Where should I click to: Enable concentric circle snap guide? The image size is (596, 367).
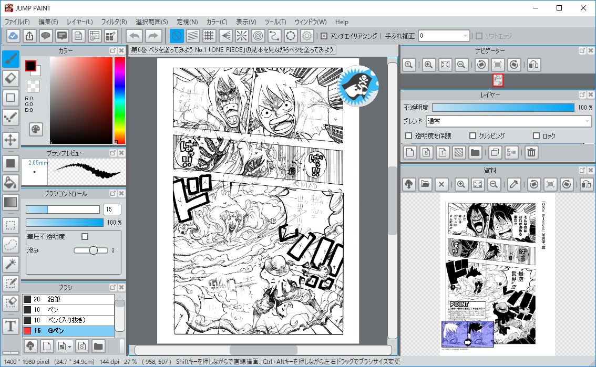(258, 36)
